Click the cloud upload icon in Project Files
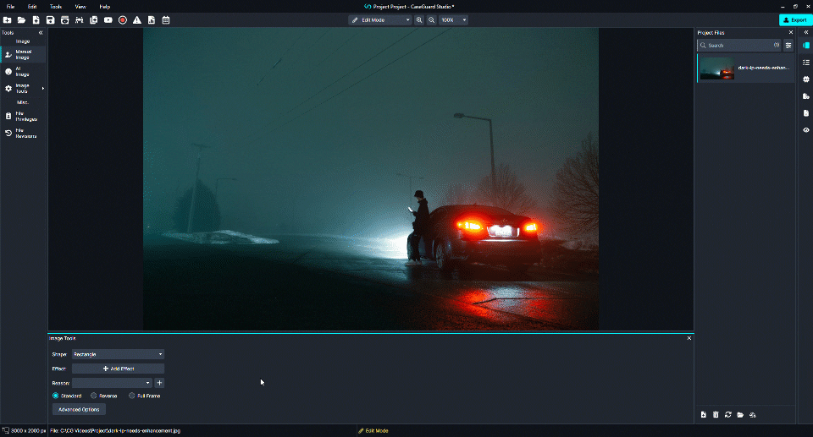Image resolution: width=813 pixels, height=437 pixels. [753, 415]
